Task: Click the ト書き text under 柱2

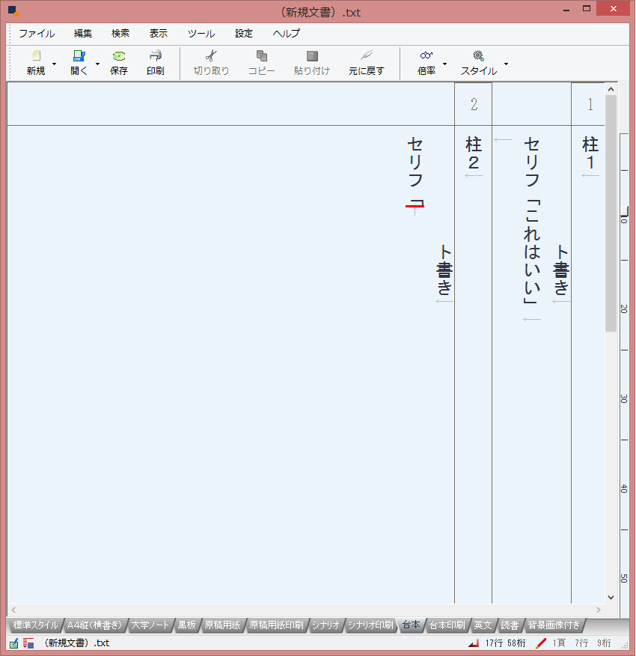Action: [x=444, y=270]
